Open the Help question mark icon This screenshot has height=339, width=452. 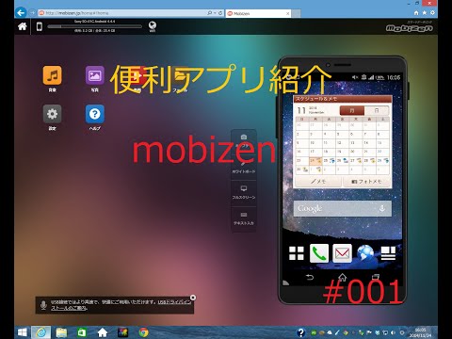[x=95, y=114]
